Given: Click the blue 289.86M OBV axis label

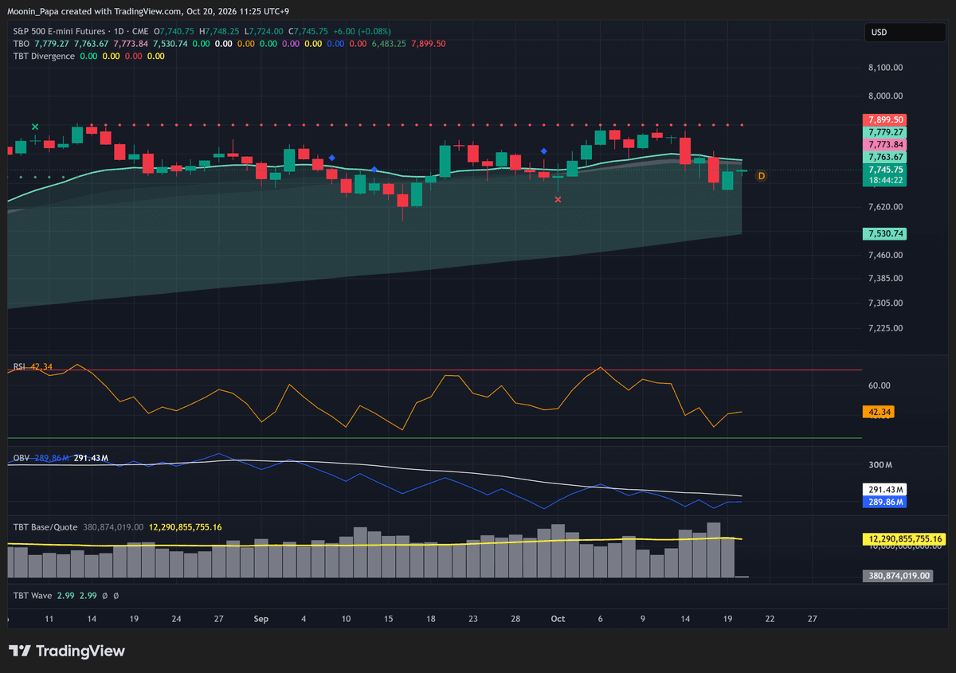Looking at the screenshot, I should [x=885, y=503].
